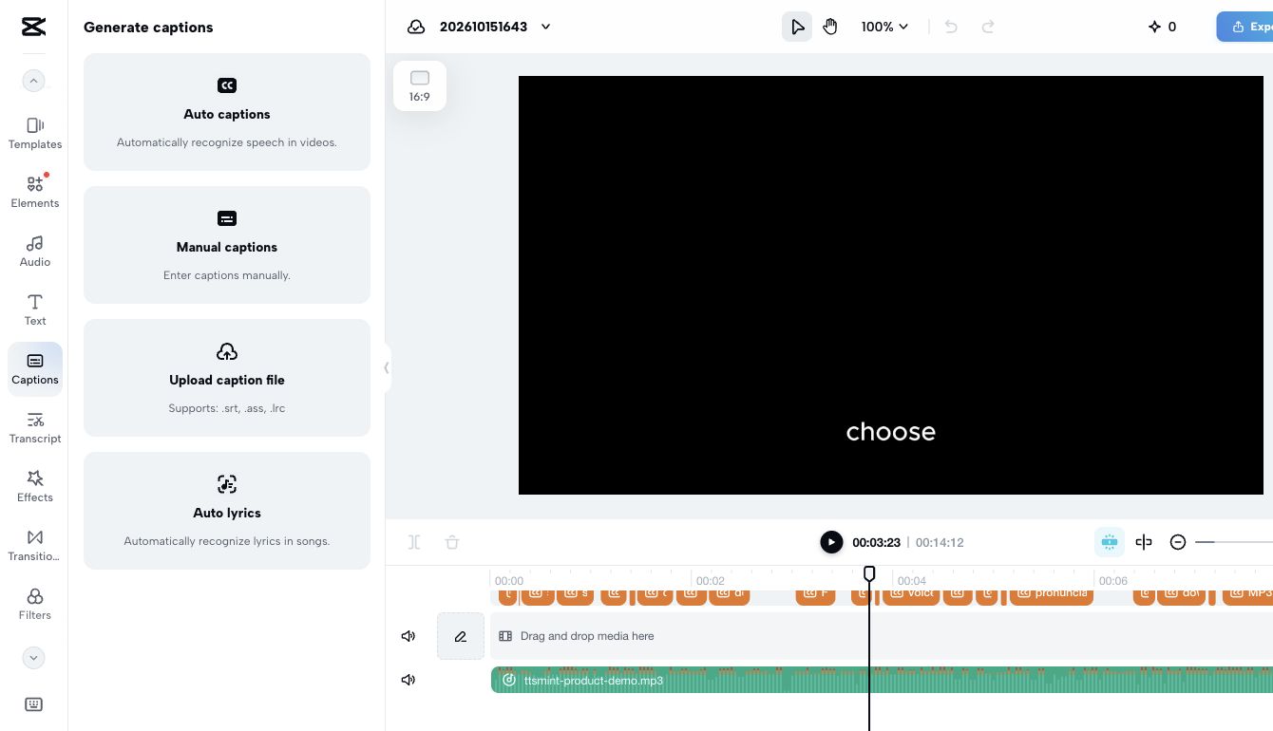This screenshot has width=1273, height=731.
Task: Switch to the Audio panel
Action: [35, 252]
